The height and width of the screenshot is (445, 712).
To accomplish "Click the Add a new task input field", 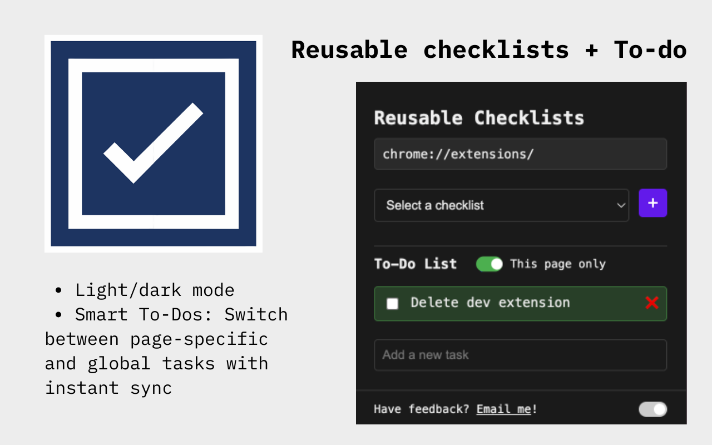I will (520, 355).
